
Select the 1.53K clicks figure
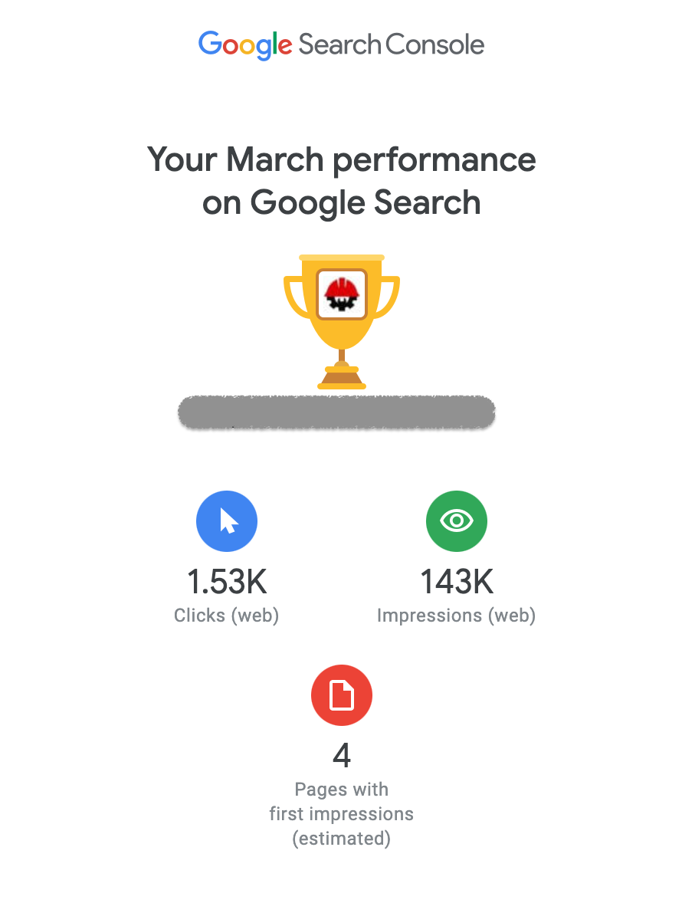[x=227, y=583]
